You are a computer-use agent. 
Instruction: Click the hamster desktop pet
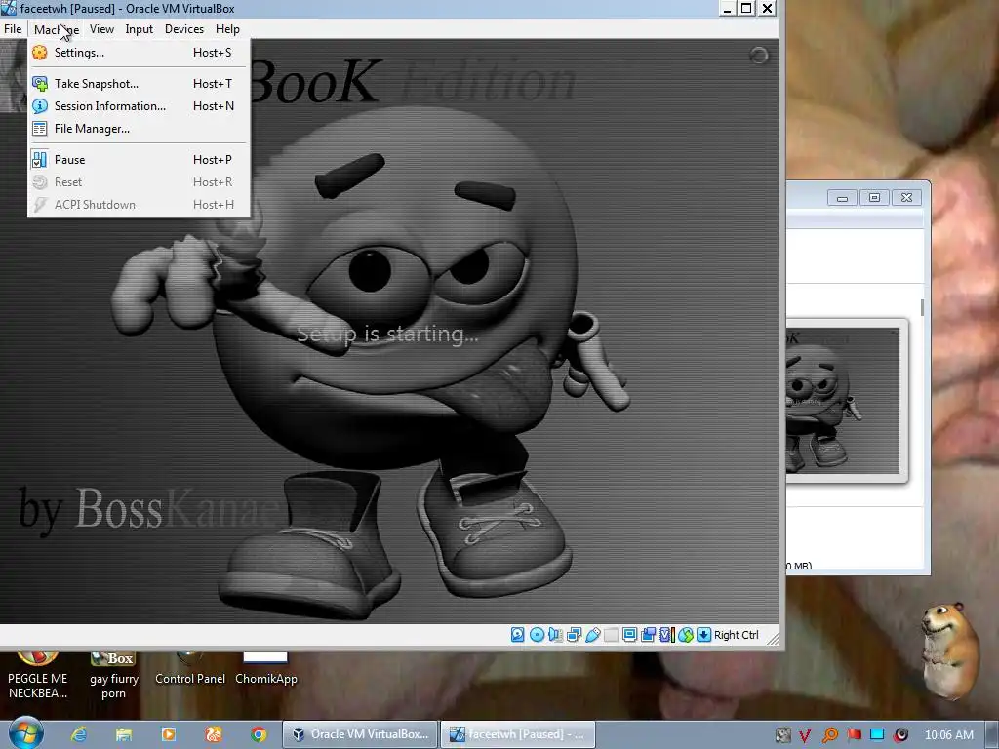(948, 650)
